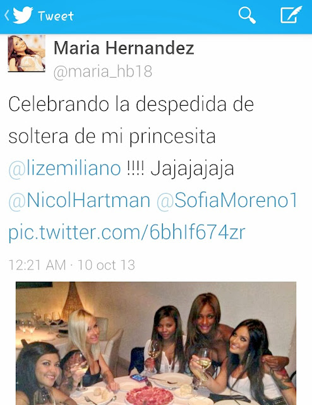Open the pic.twitter.com/6bhIf674zr link
Viewport: 312px width, 405px height.
[x=126, y=232]
